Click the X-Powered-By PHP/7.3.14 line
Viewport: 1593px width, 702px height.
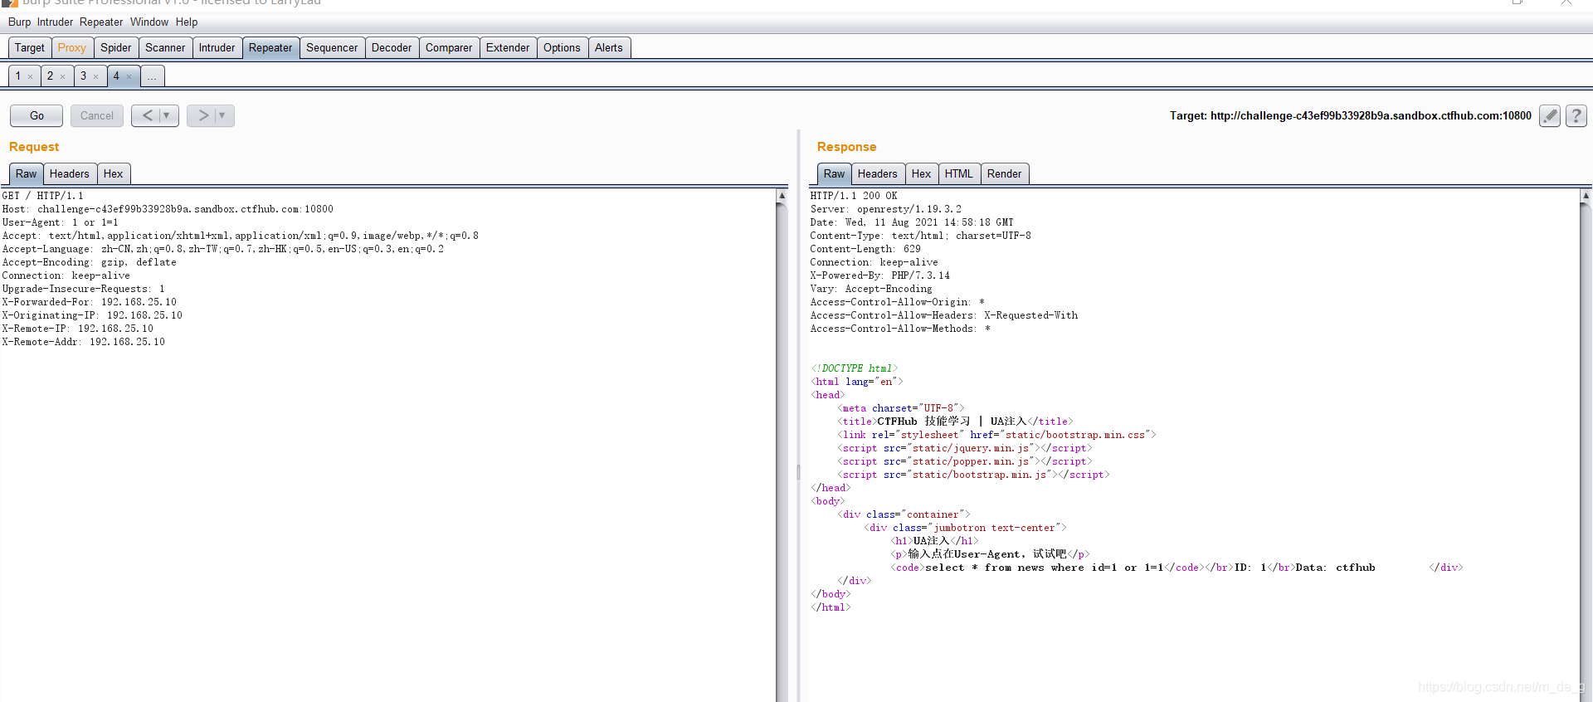coord(880,275)
